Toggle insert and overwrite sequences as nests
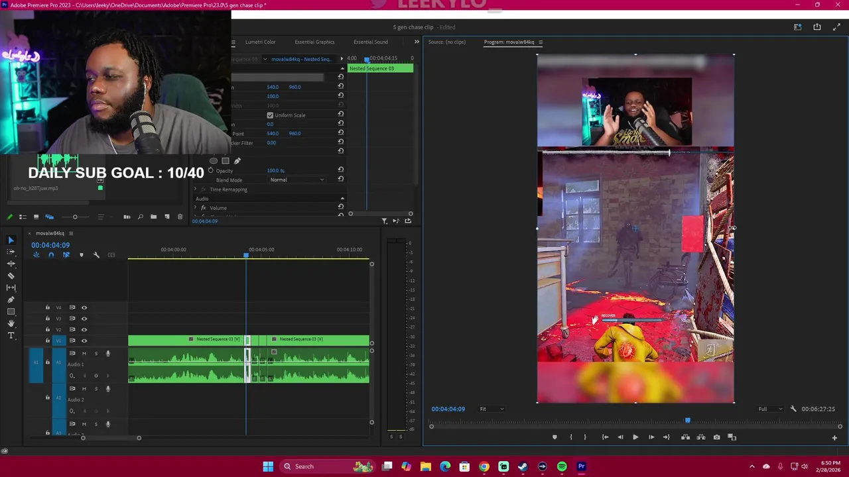The height and width of the screenshot is (477, 849). tap(36, 255)
